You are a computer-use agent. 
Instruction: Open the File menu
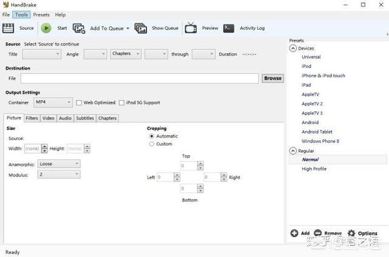(x=6, y=15)
